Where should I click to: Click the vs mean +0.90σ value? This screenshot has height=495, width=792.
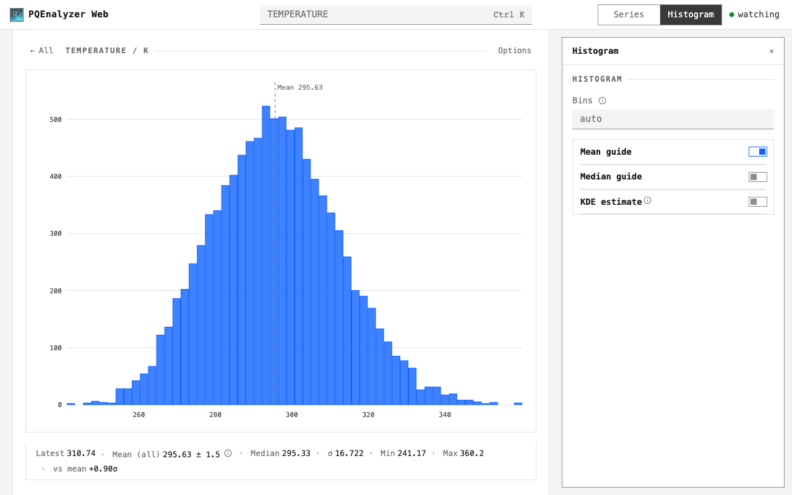[103, 469]
